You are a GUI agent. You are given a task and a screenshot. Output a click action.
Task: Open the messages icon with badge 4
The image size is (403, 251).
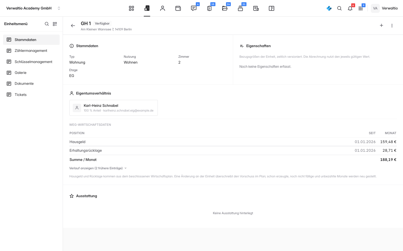pyautogui.click(x=194, y=8)
